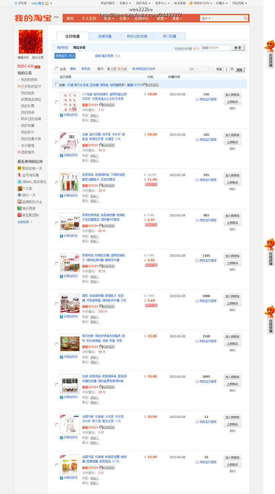This screenshot has height=494, width=275.
Task: Open the 疯狂聚团购 app icon
Action: (x=19, y=215)
